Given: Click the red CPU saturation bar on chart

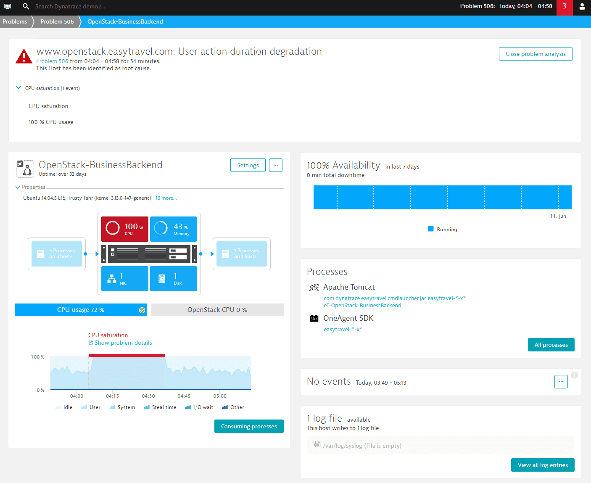Looking at the screenshot, I should 127,356.
